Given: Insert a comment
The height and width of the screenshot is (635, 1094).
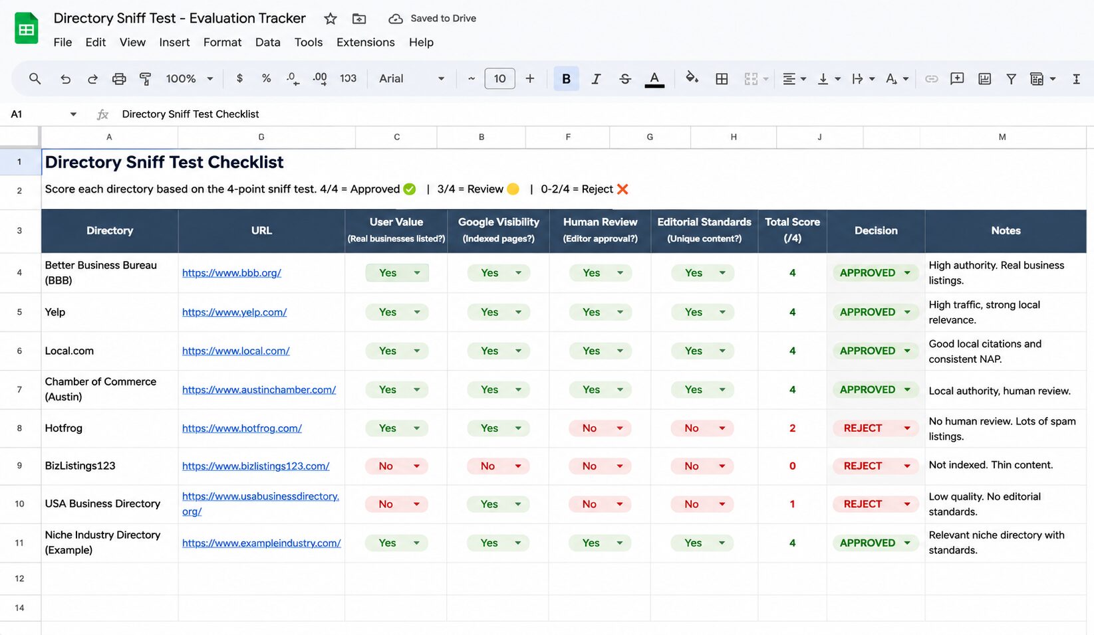Looking at the screenshot, I should (957, 78).
